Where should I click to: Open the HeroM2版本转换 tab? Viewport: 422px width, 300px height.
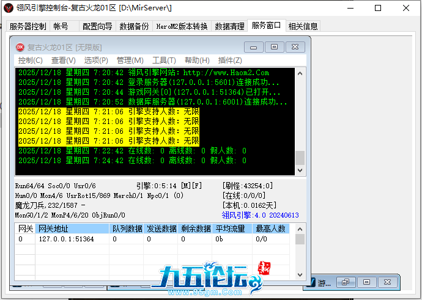coord(182,26)
